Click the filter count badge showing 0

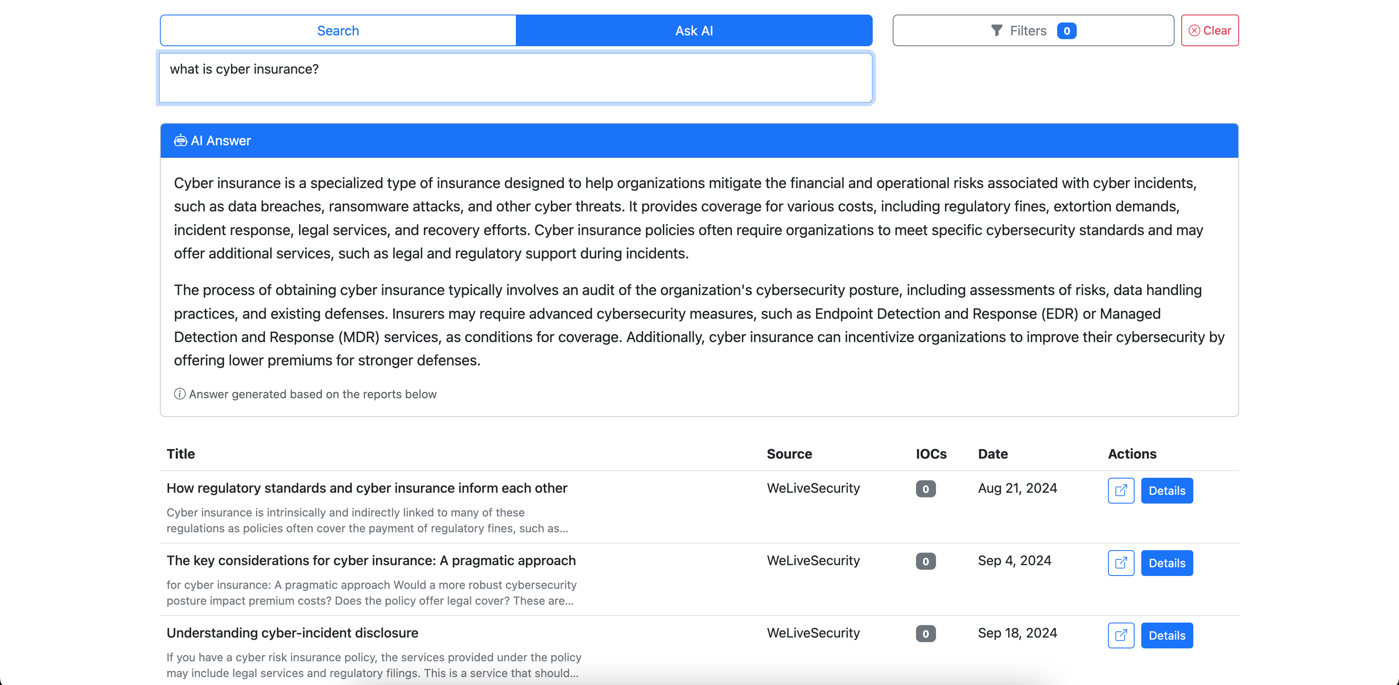(x=1067, y=30)
